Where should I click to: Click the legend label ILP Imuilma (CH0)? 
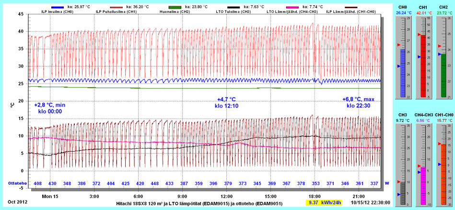57,11
